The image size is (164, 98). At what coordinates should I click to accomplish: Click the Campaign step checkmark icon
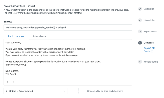(140, 9)
